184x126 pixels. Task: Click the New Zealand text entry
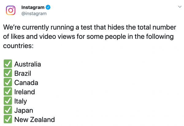(34, 120)
